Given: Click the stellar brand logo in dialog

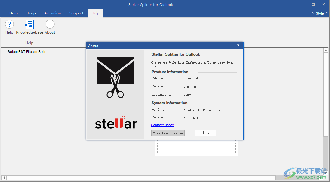Looking at the screenshot, I should pos(115,124).
